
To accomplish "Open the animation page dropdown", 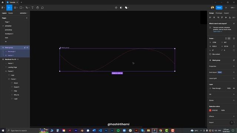I will click(24, 13).
